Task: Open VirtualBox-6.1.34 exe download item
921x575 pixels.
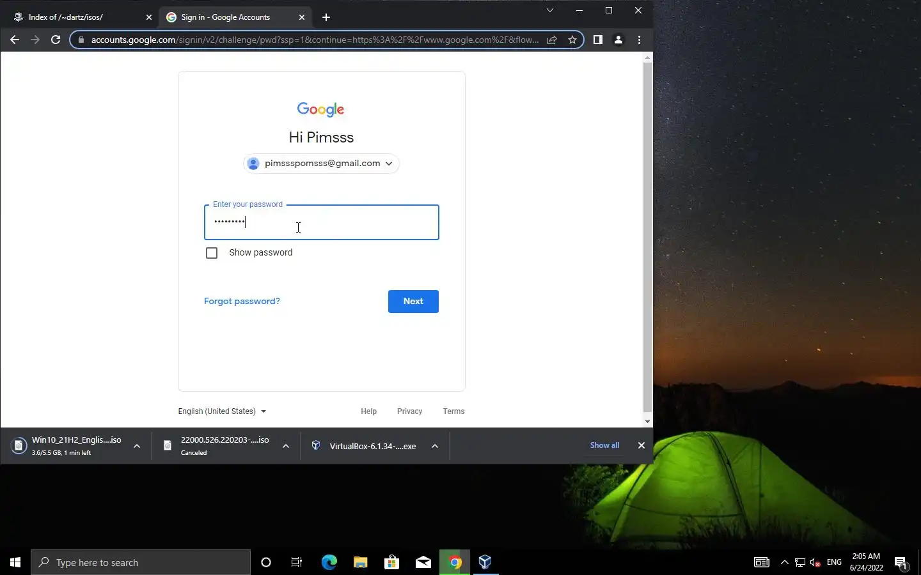Action: coord(366,446)
